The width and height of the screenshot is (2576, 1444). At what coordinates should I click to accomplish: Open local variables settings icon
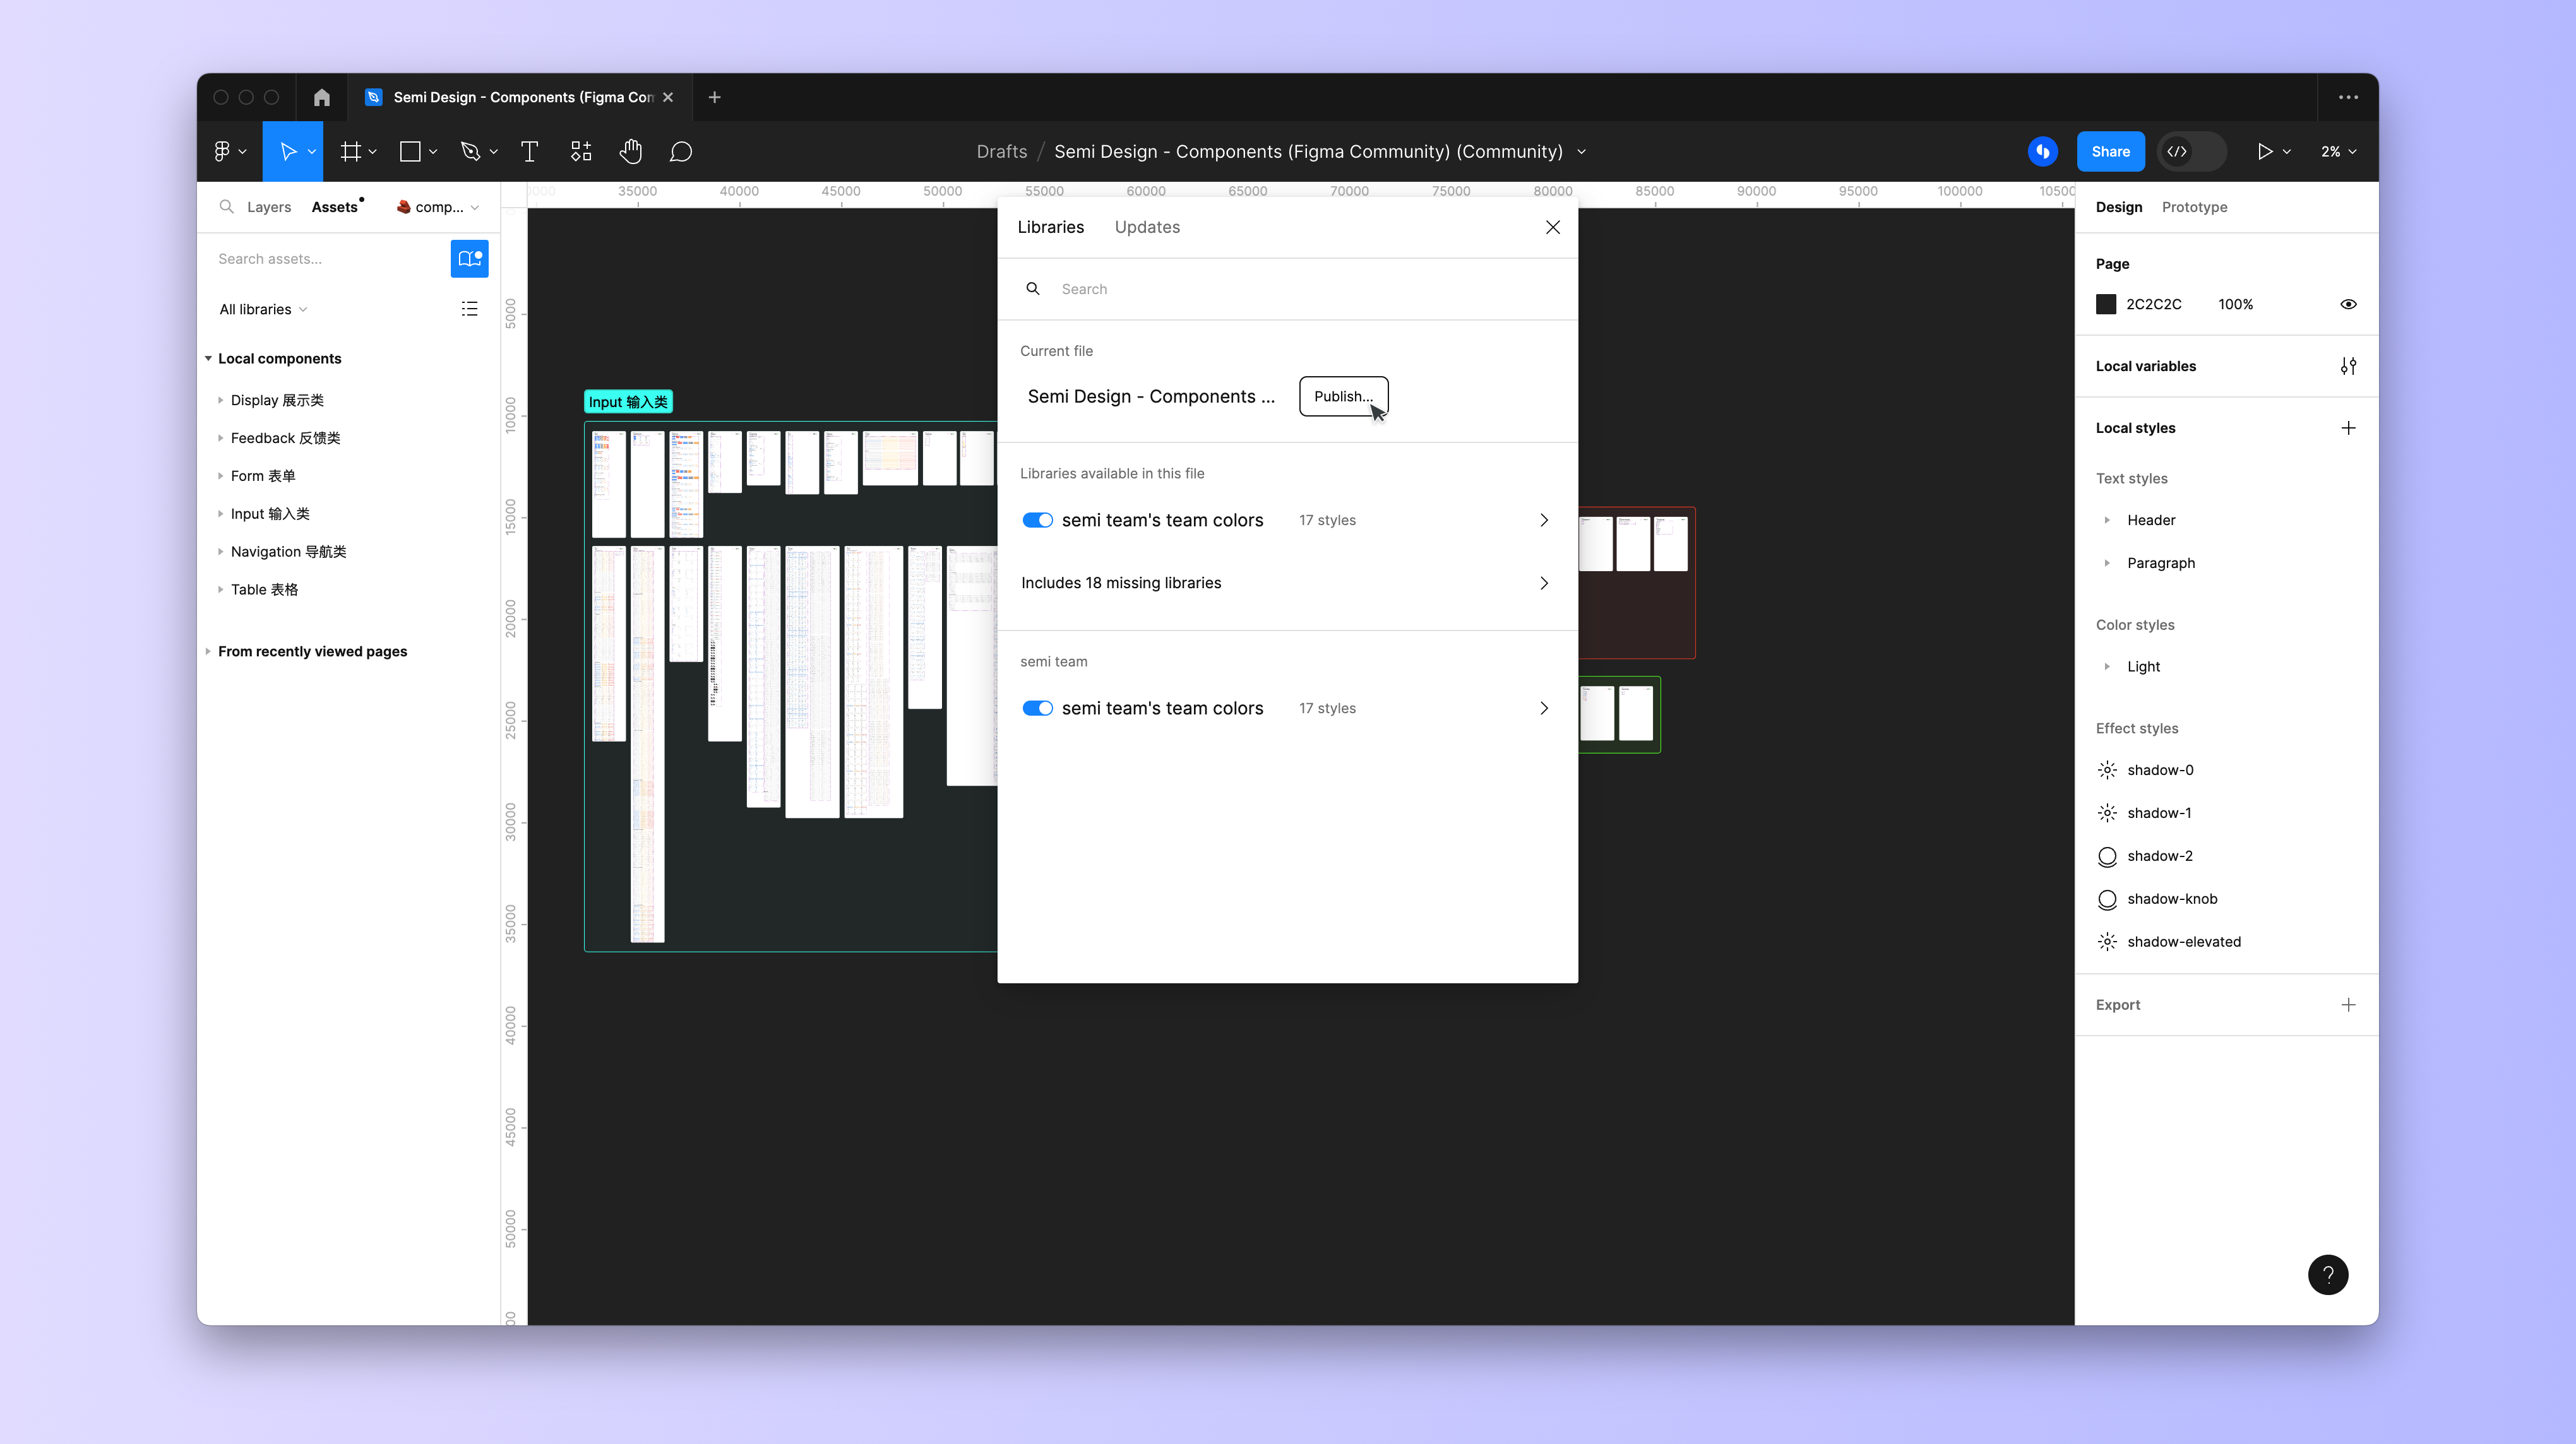tap(2348, 366)
